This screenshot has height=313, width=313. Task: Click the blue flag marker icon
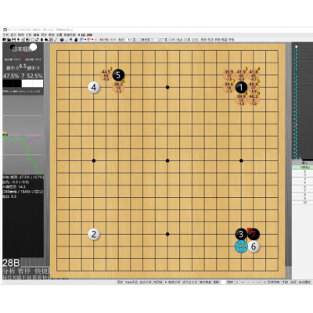tap(81, 40)
